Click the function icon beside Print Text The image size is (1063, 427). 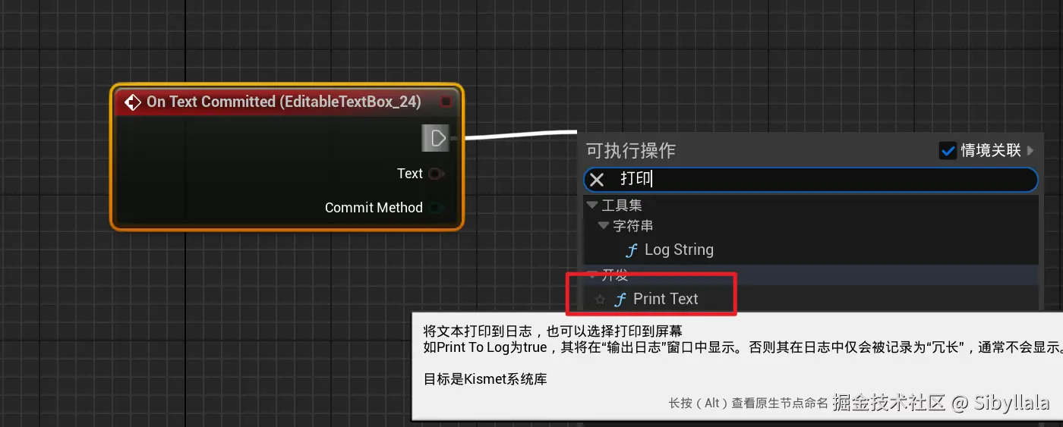tap(620, 299)
